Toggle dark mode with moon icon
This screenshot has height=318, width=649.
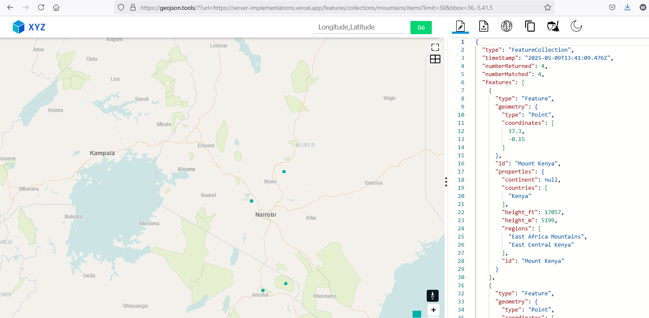coord(576,26)
